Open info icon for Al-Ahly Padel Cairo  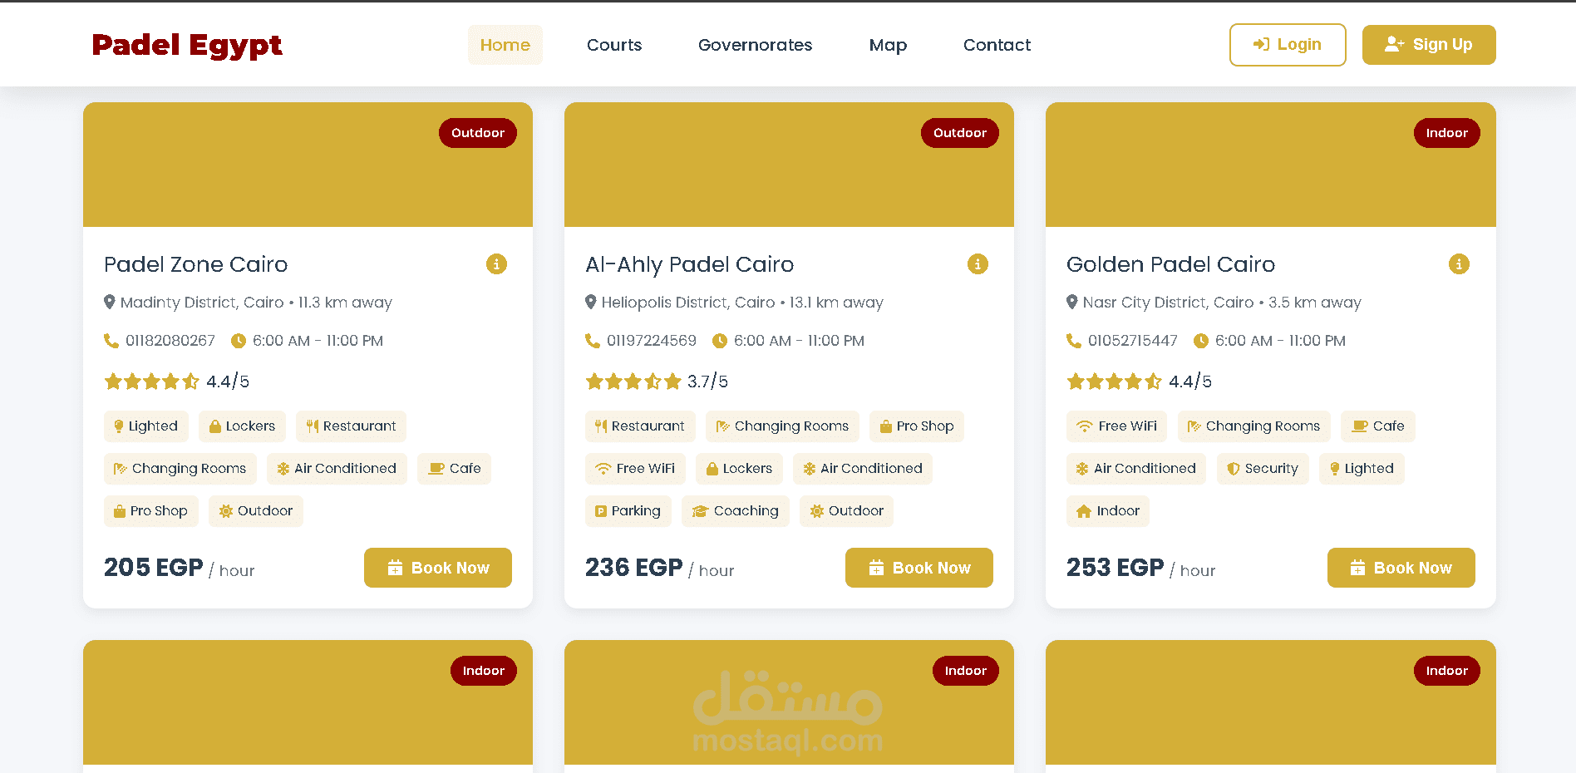[978, 264]
